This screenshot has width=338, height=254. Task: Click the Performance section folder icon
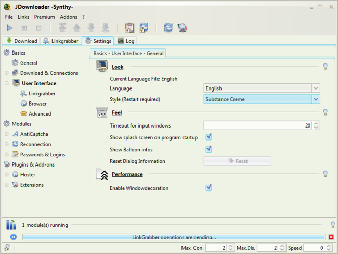coord(102,174)
